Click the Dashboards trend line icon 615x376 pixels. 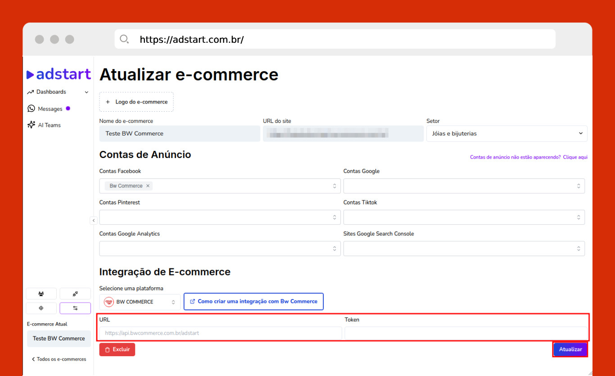[31, 92]
